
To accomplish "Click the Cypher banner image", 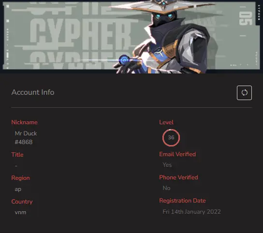I will [131, 36].
